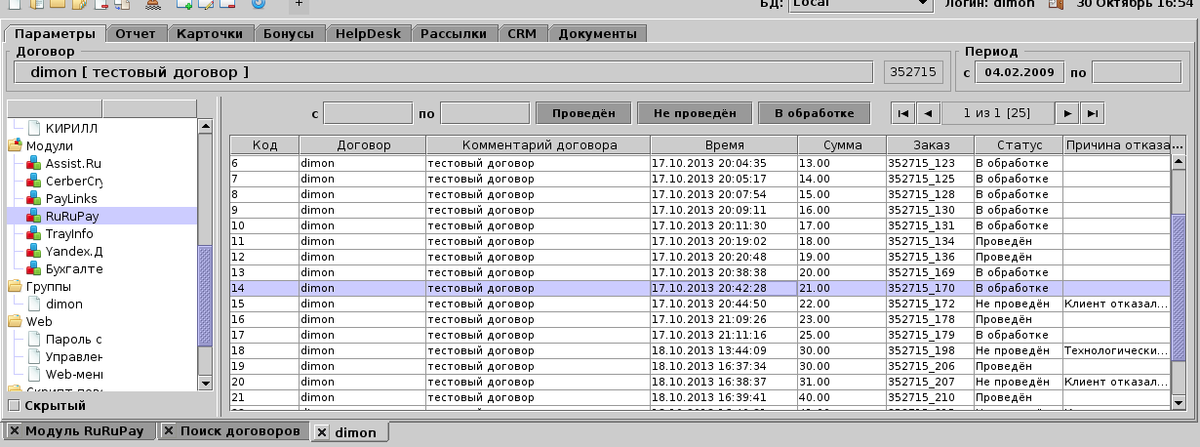Go to the next page arrow
This screenshot has width=1200, height=447.
coord(1068,113)
